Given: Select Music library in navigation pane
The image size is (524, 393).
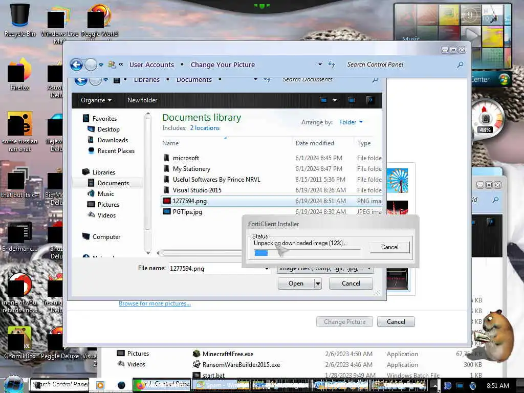Looking at the screenshot, I should (x=105, y=194).
